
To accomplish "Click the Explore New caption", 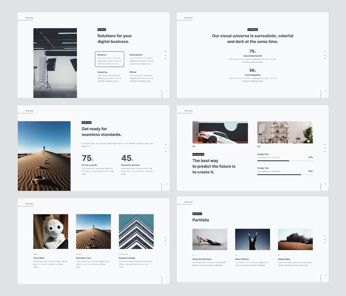I will click(x=284, y=259).
